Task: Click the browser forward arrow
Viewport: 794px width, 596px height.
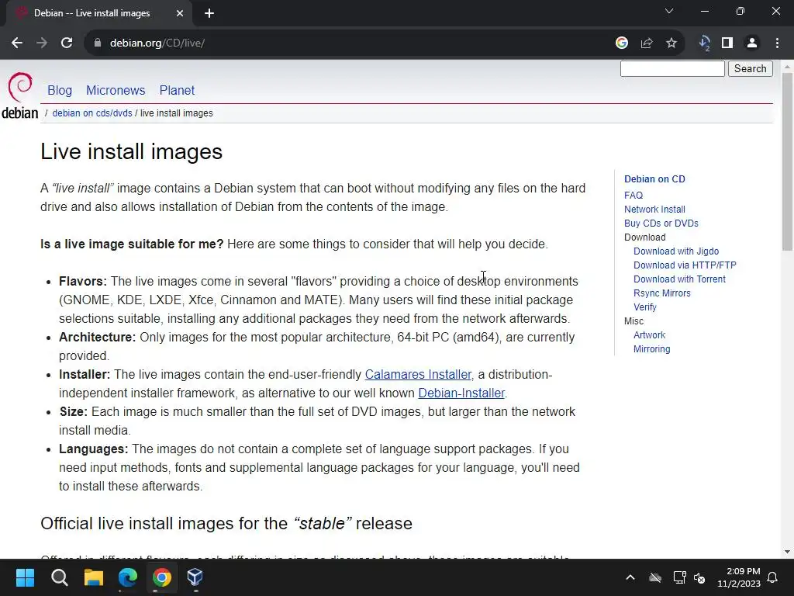Action: pos(42,43)
